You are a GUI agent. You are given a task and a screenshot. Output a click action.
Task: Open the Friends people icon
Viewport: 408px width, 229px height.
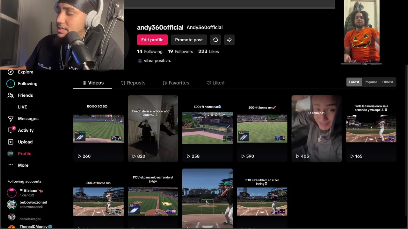11,95
